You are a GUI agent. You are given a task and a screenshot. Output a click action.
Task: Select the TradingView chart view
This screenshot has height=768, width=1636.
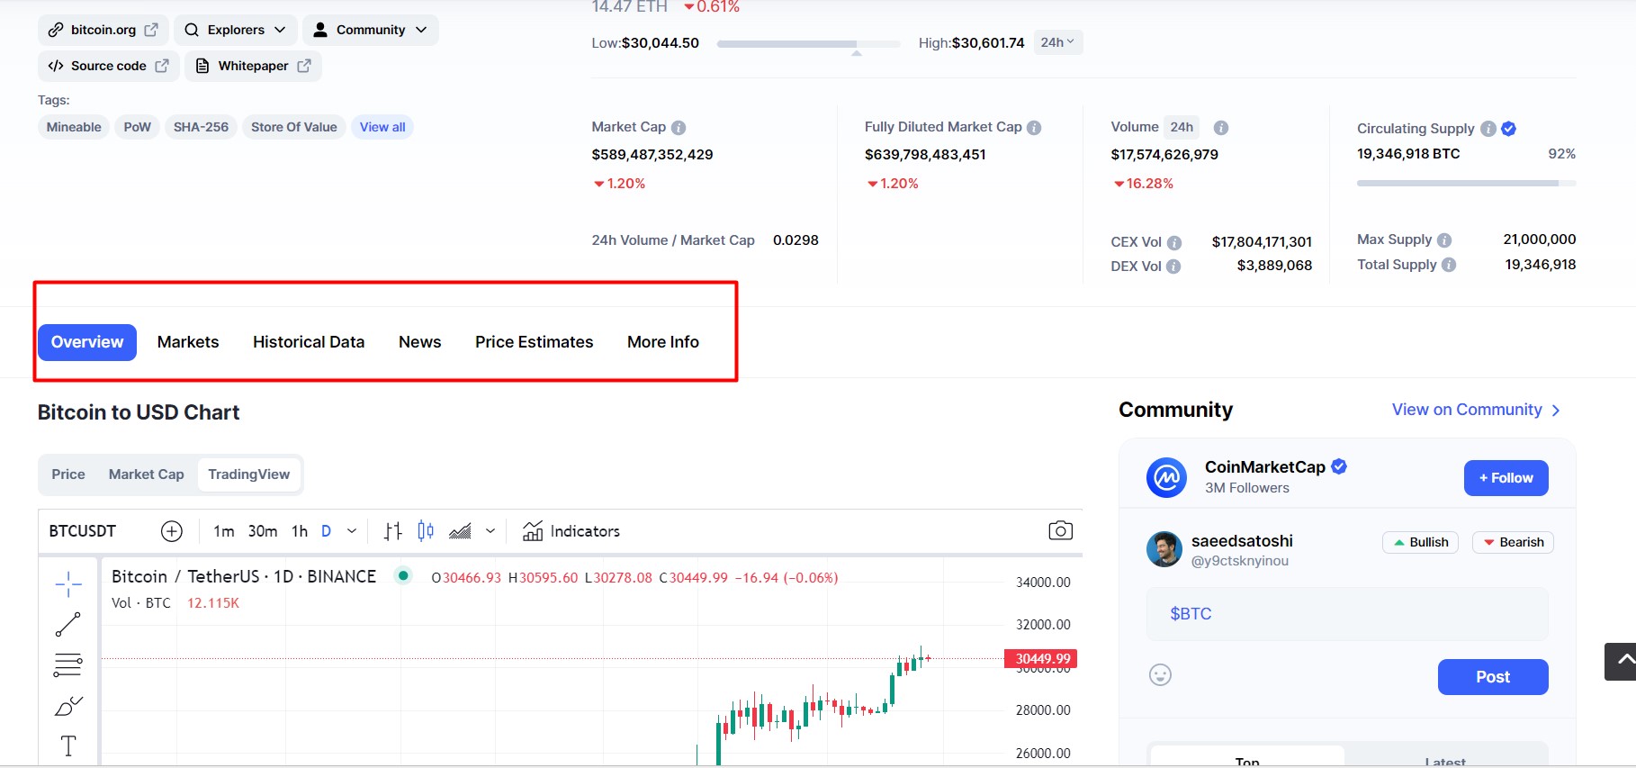[x=249, y=474]
